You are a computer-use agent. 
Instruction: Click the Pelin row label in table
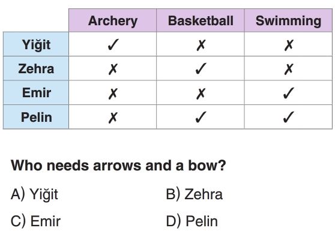tap(36, 117)
